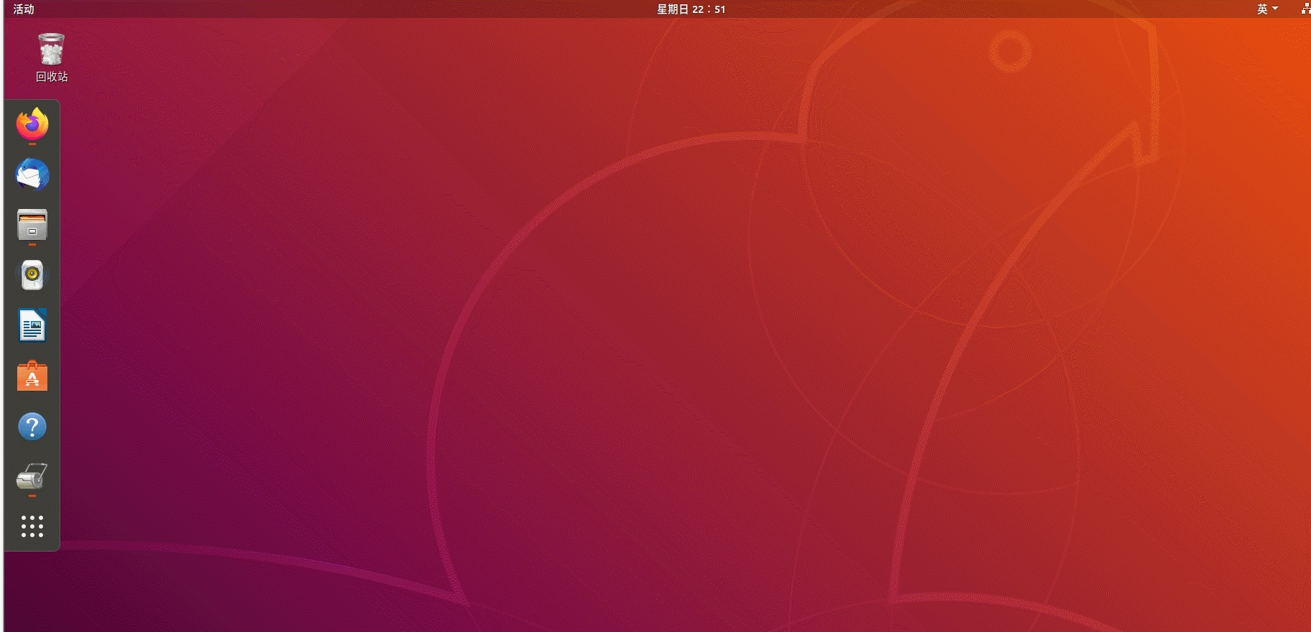Click the running indicator under Files
This screenshot has width=1311, height=632.
pyautogui.click(x=32, y=244)
